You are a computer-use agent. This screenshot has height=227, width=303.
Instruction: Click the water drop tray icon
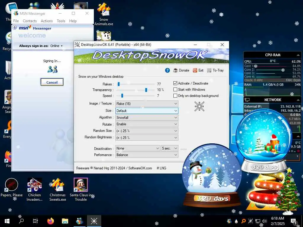[x=236, y=221]
